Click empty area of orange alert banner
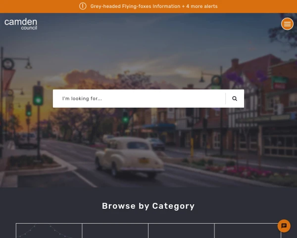 click(256, 6)
